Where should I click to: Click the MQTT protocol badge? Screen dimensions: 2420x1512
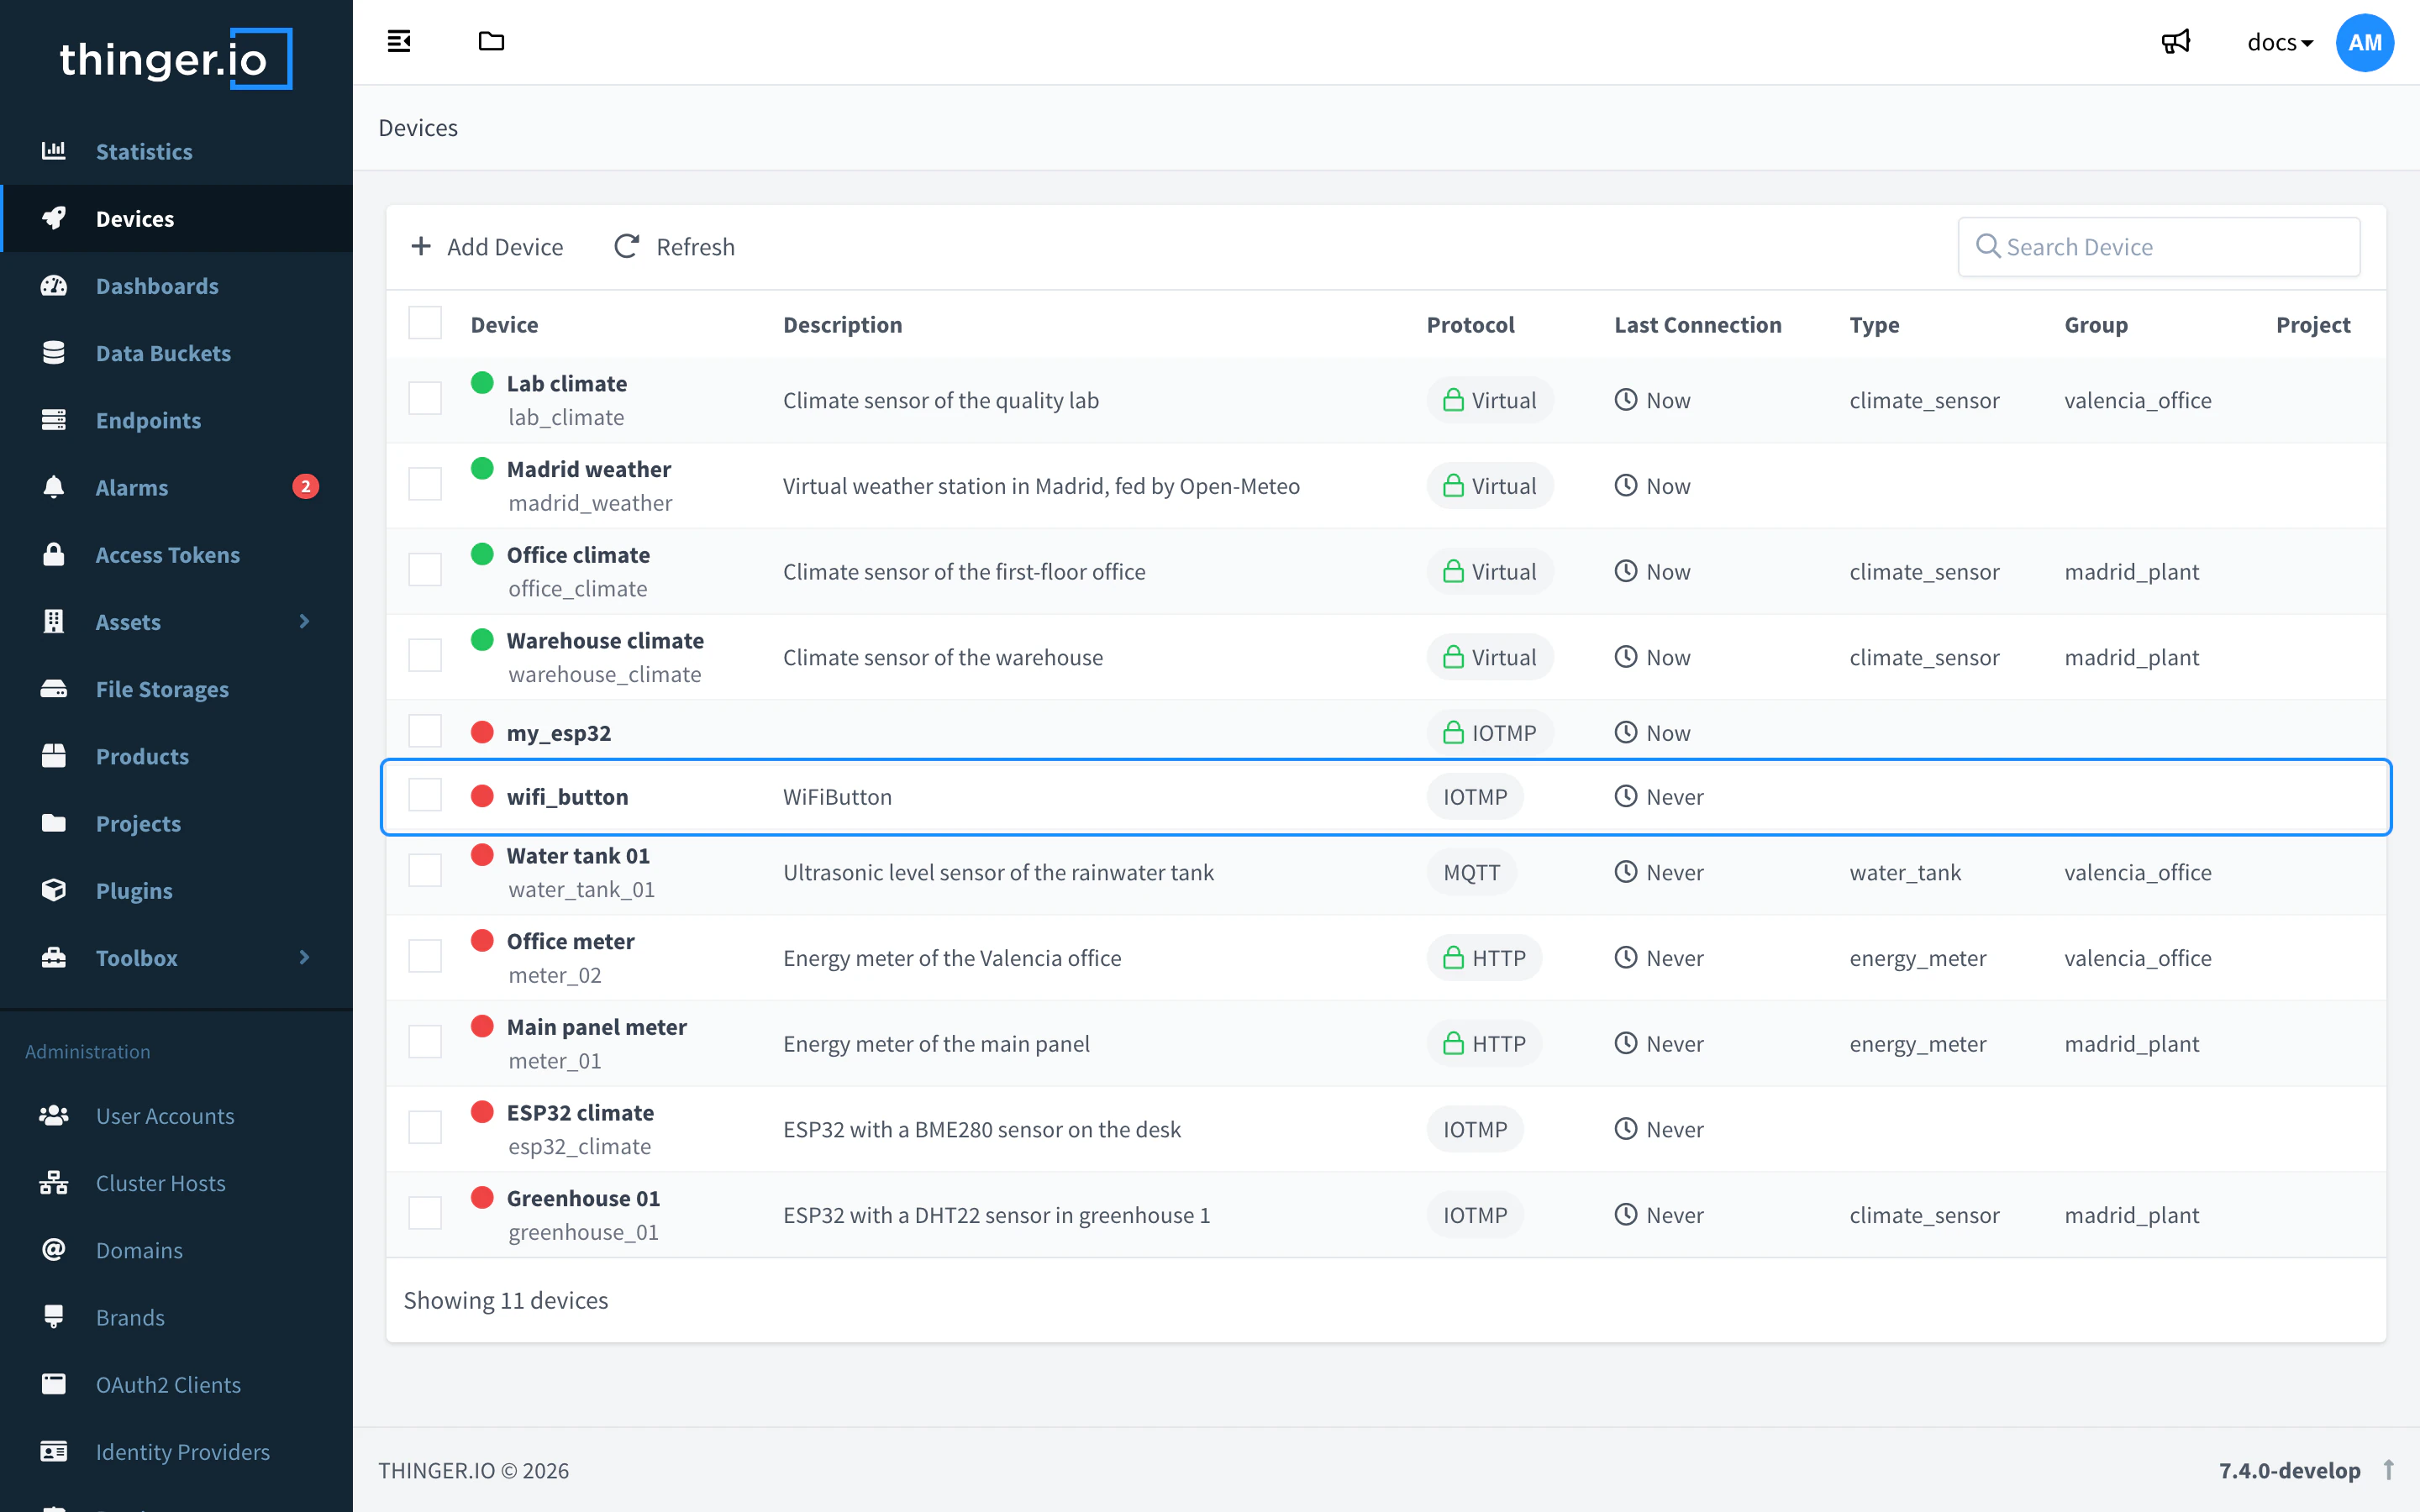coord(1471,872)
